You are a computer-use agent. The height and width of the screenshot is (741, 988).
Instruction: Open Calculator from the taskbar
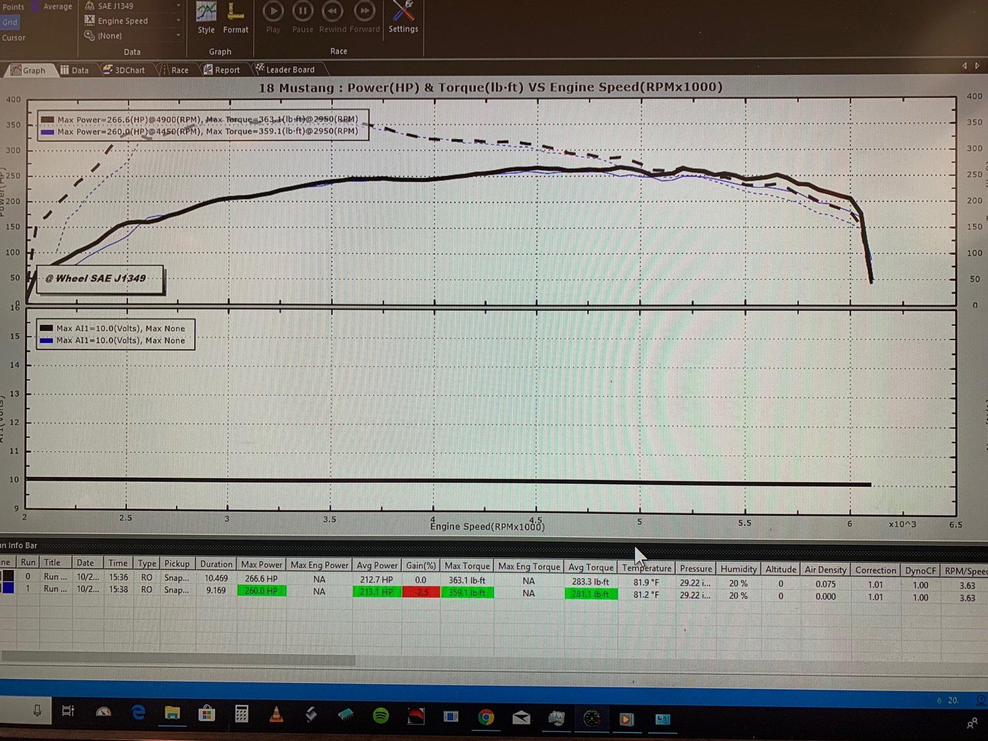[x=241, y=713]
